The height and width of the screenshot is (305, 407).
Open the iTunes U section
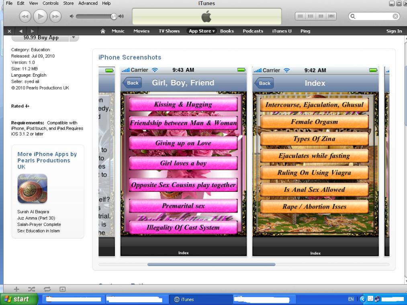click(282, 31)
